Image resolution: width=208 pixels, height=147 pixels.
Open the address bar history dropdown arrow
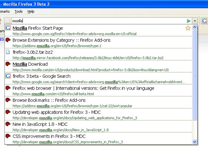point(195,21)
